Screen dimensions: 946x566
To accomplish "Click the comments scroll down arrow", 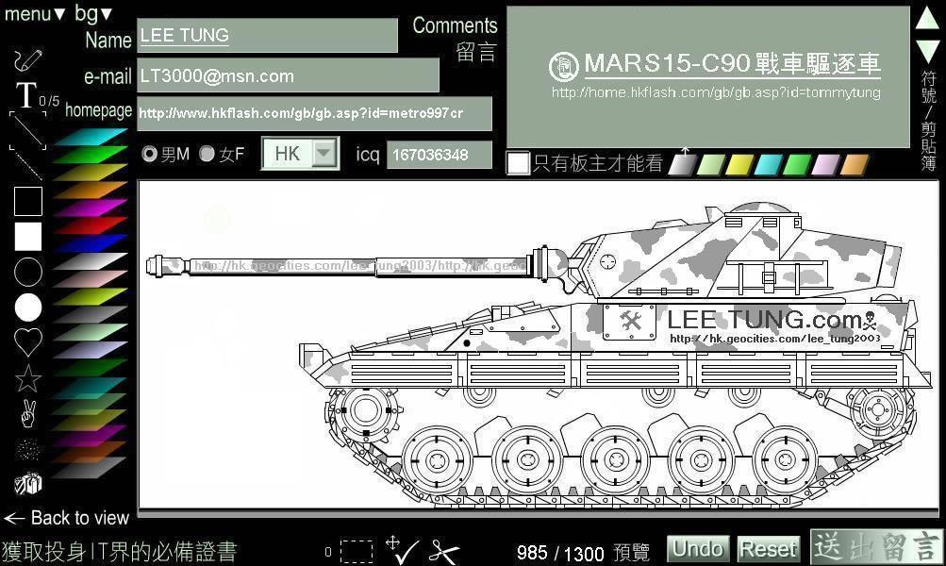I will pyautogui.click(x=928, y=51).
